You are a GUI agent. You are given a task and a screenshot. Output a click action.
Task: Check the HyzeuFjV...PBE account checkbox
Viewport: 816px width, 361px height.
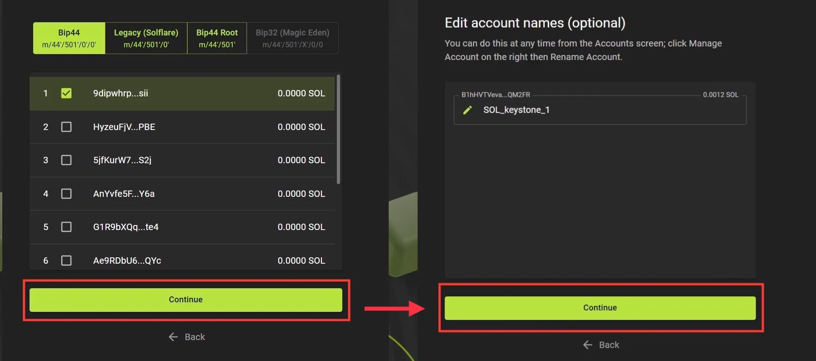[66, 127]
